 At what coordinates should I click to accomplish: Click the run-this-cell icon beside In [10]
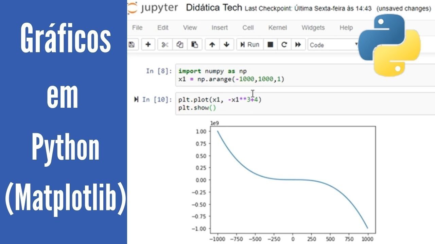pos(136,99)
